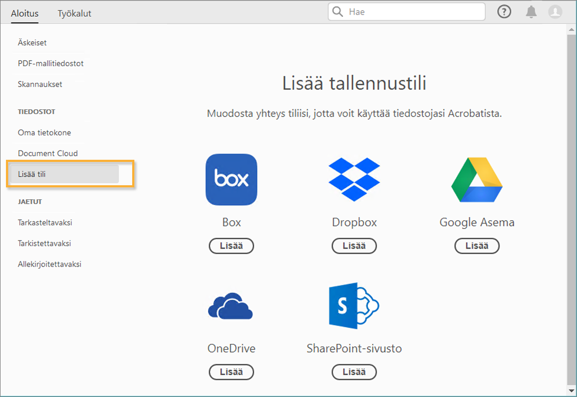The height and width of the screenshot is (397, 577).
Task: Open Äskeiset in the sidebar
Action: click(x=33, y=43)
